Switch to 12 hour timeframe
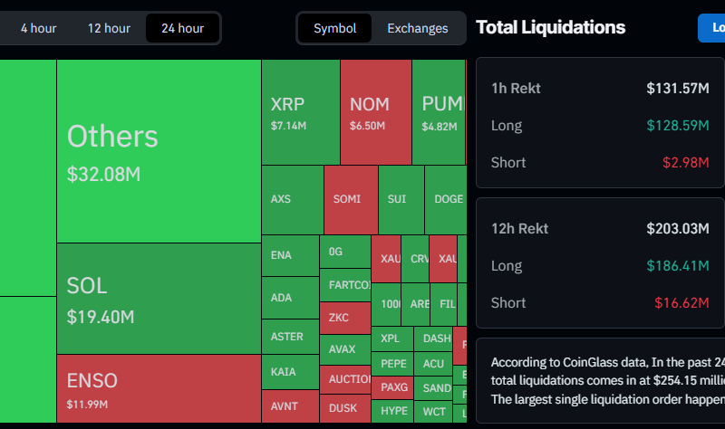725x429 pixels. (109, 28)
